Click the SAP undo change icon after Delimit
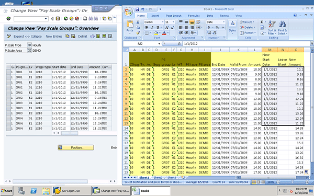The height and width of the screenshot is (196, 314). (92, 36)
